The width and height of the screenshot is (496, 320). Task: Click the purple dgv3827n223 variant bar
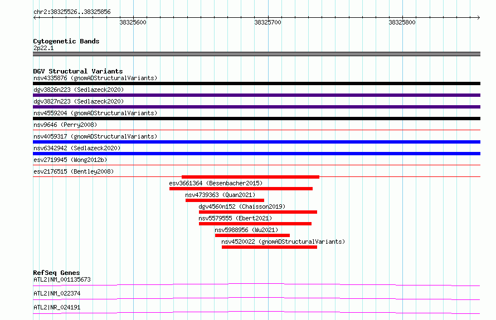pos(256,107)
